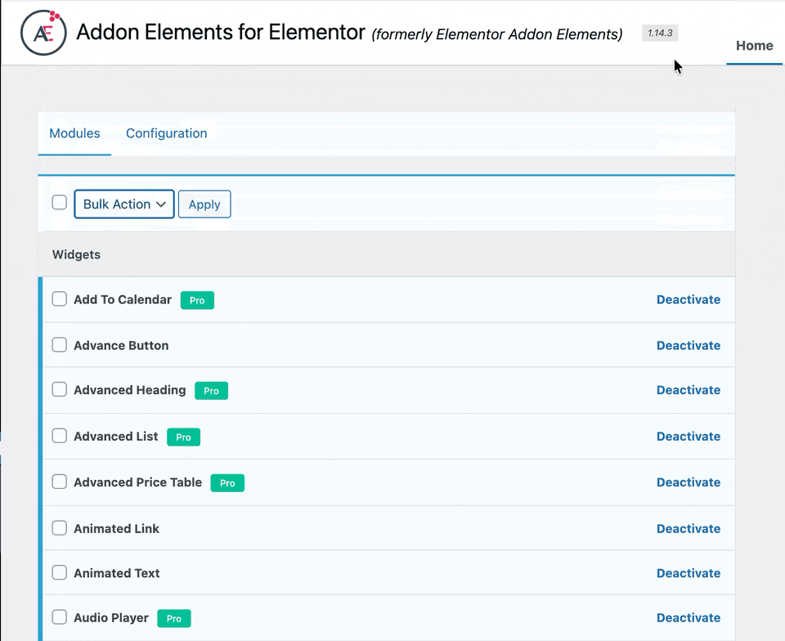Deactivate the Animated Text widget
Screen dimensions: 785x641
pos(689,573)
